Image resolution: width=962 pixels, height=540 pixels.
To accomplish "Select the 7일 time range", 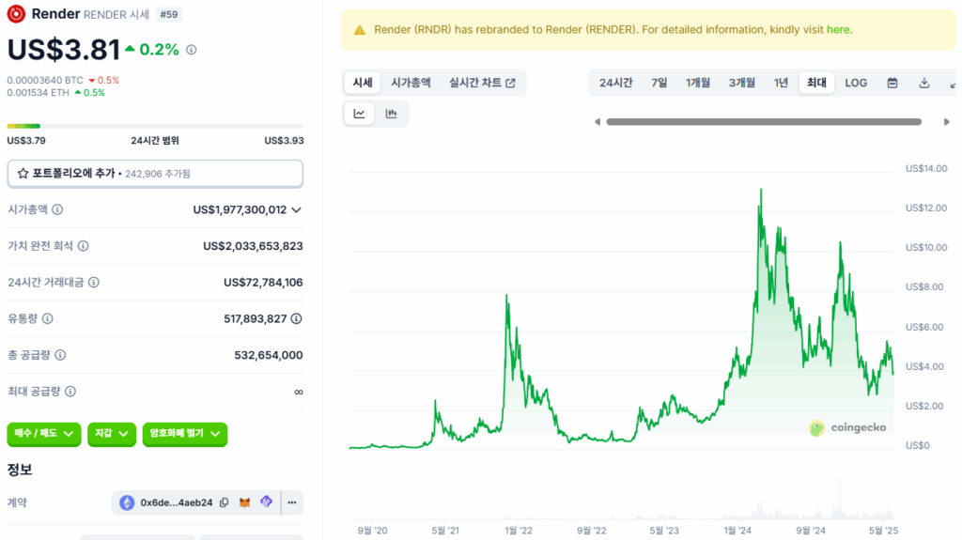I will pos(659,83).
